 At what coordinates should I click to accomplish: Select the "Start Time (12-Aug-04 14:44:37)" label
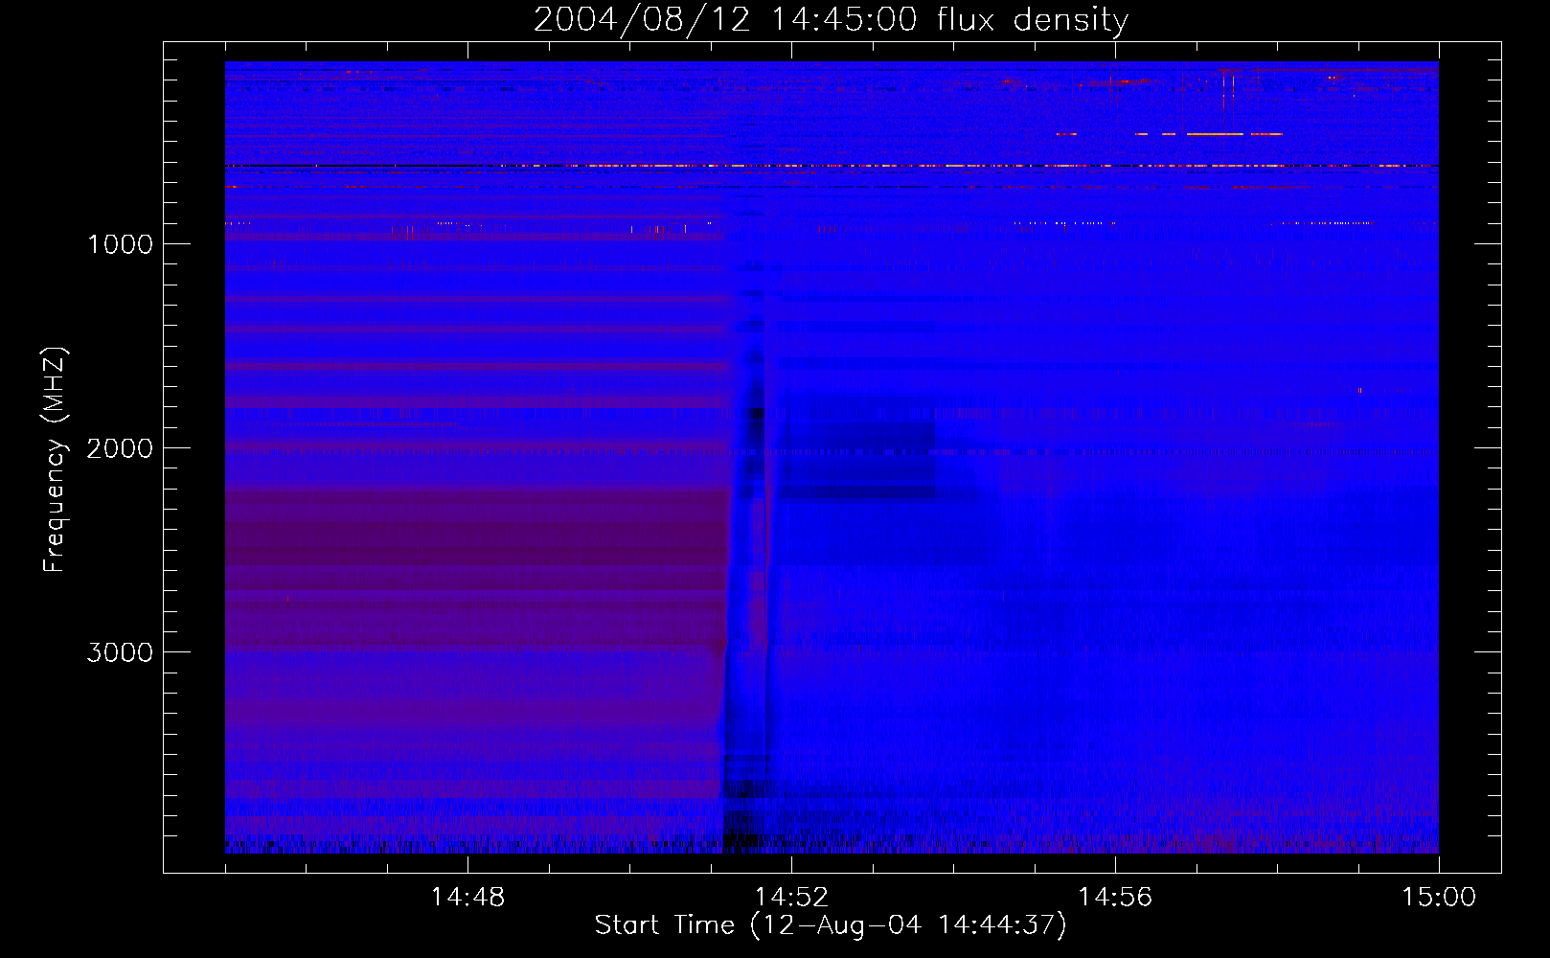(831, 925)
